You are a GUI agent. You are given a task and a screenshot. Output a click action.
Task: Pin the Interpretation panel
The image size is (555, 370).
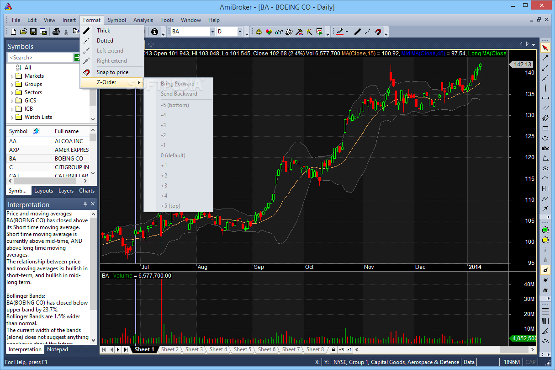pos(85,204)
